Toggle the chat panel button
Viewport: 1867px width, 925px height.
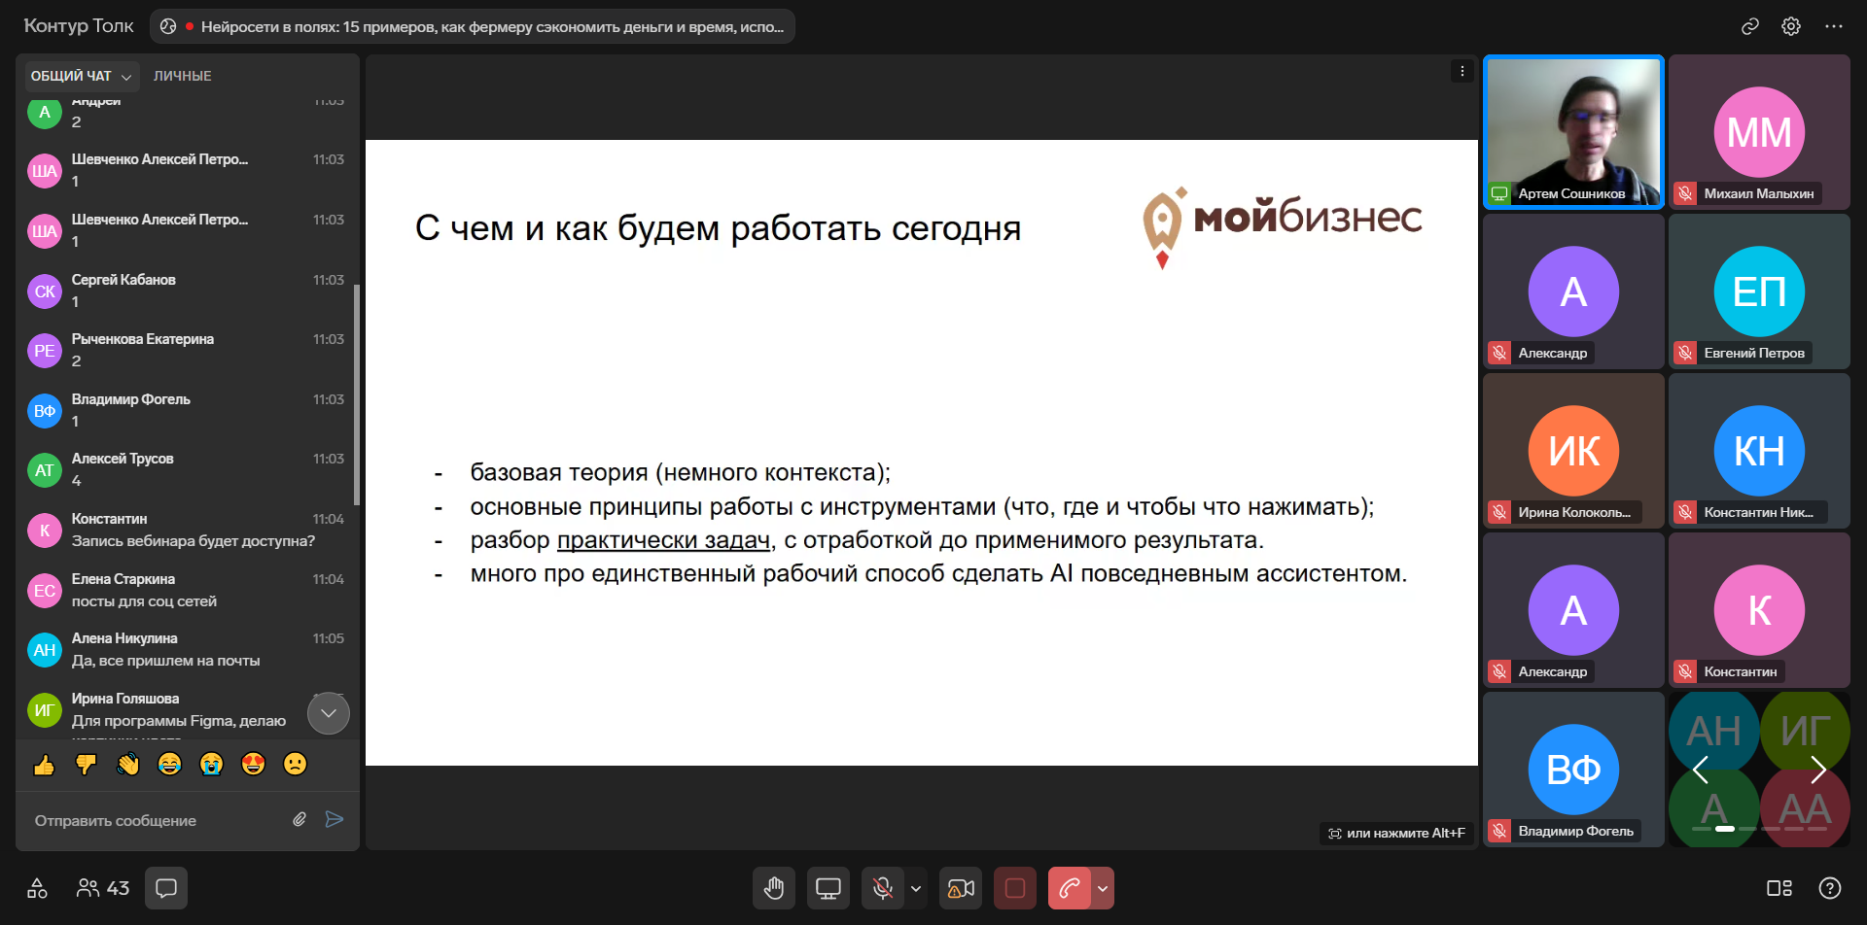coord(166,888)
